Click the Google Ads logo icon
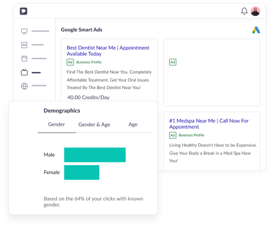This screenshot has height=228, width=271. tap(256, 30)
